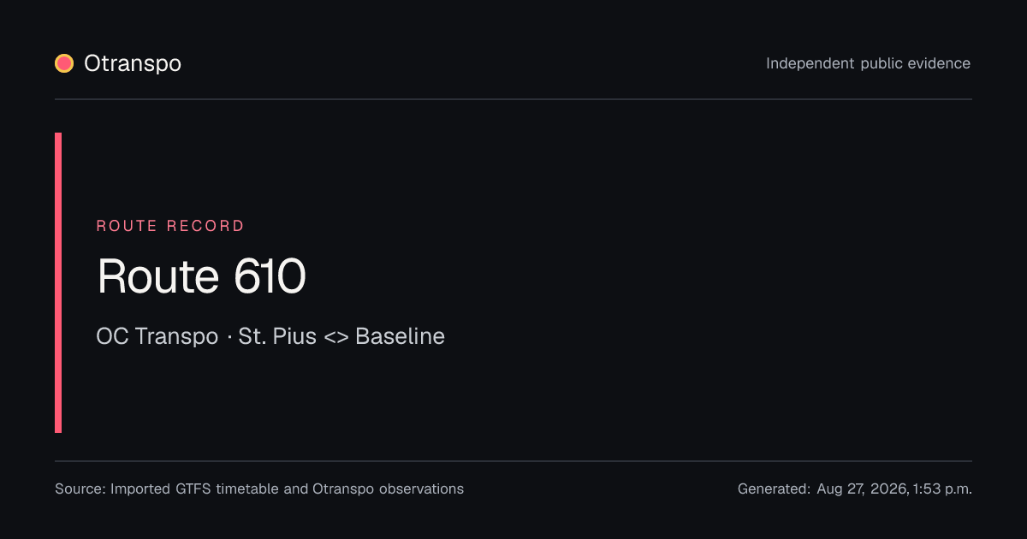Select the Baseline destination text

(x=400, y=336)
